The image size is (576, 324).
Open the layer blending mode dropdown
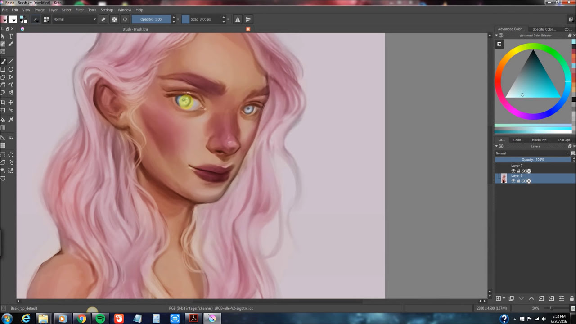tap(532, 153)
